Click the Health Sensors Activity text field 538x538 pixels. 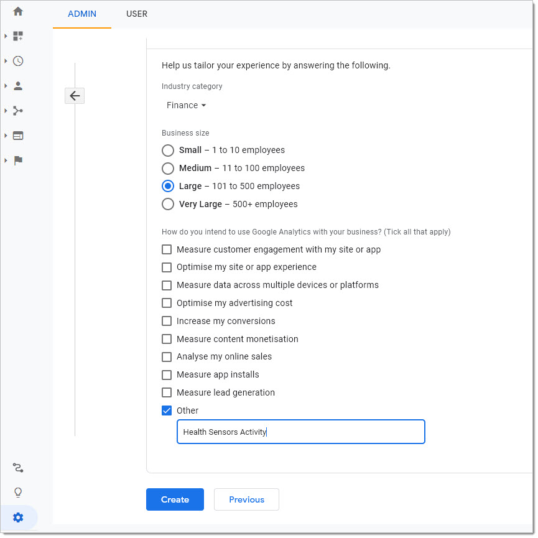pos(301,432)
